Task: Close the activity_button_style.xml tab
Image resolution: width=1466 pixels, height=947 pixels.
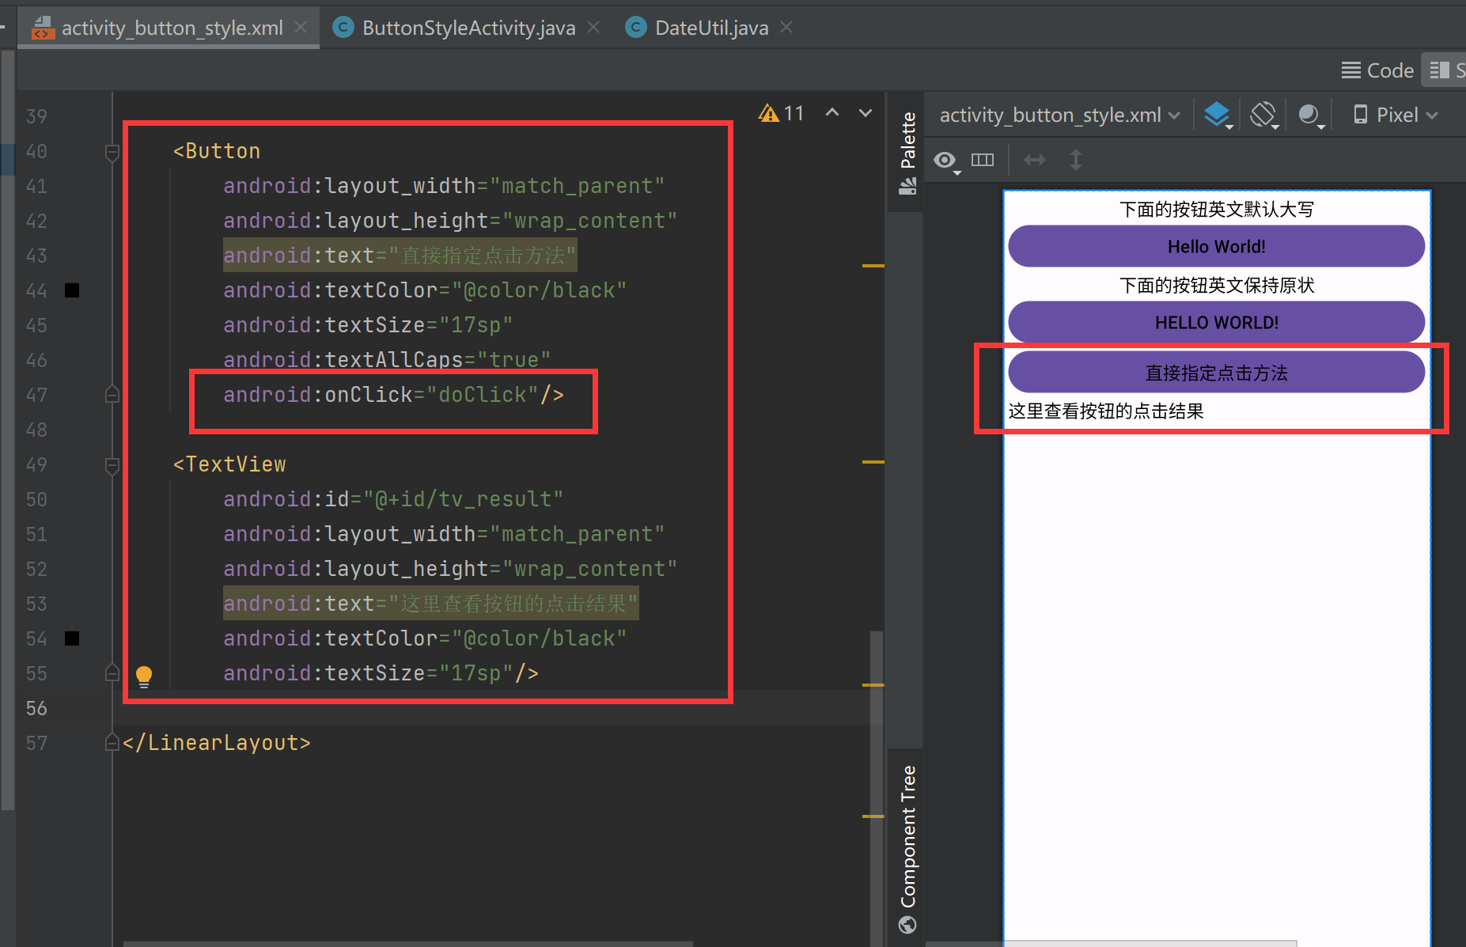Action: point(301,27)
